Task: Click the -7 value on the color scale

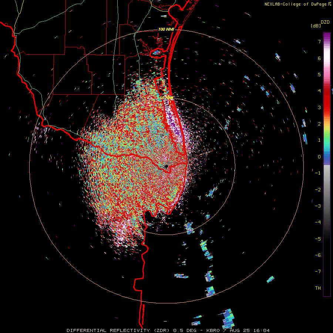Action: 318,272
